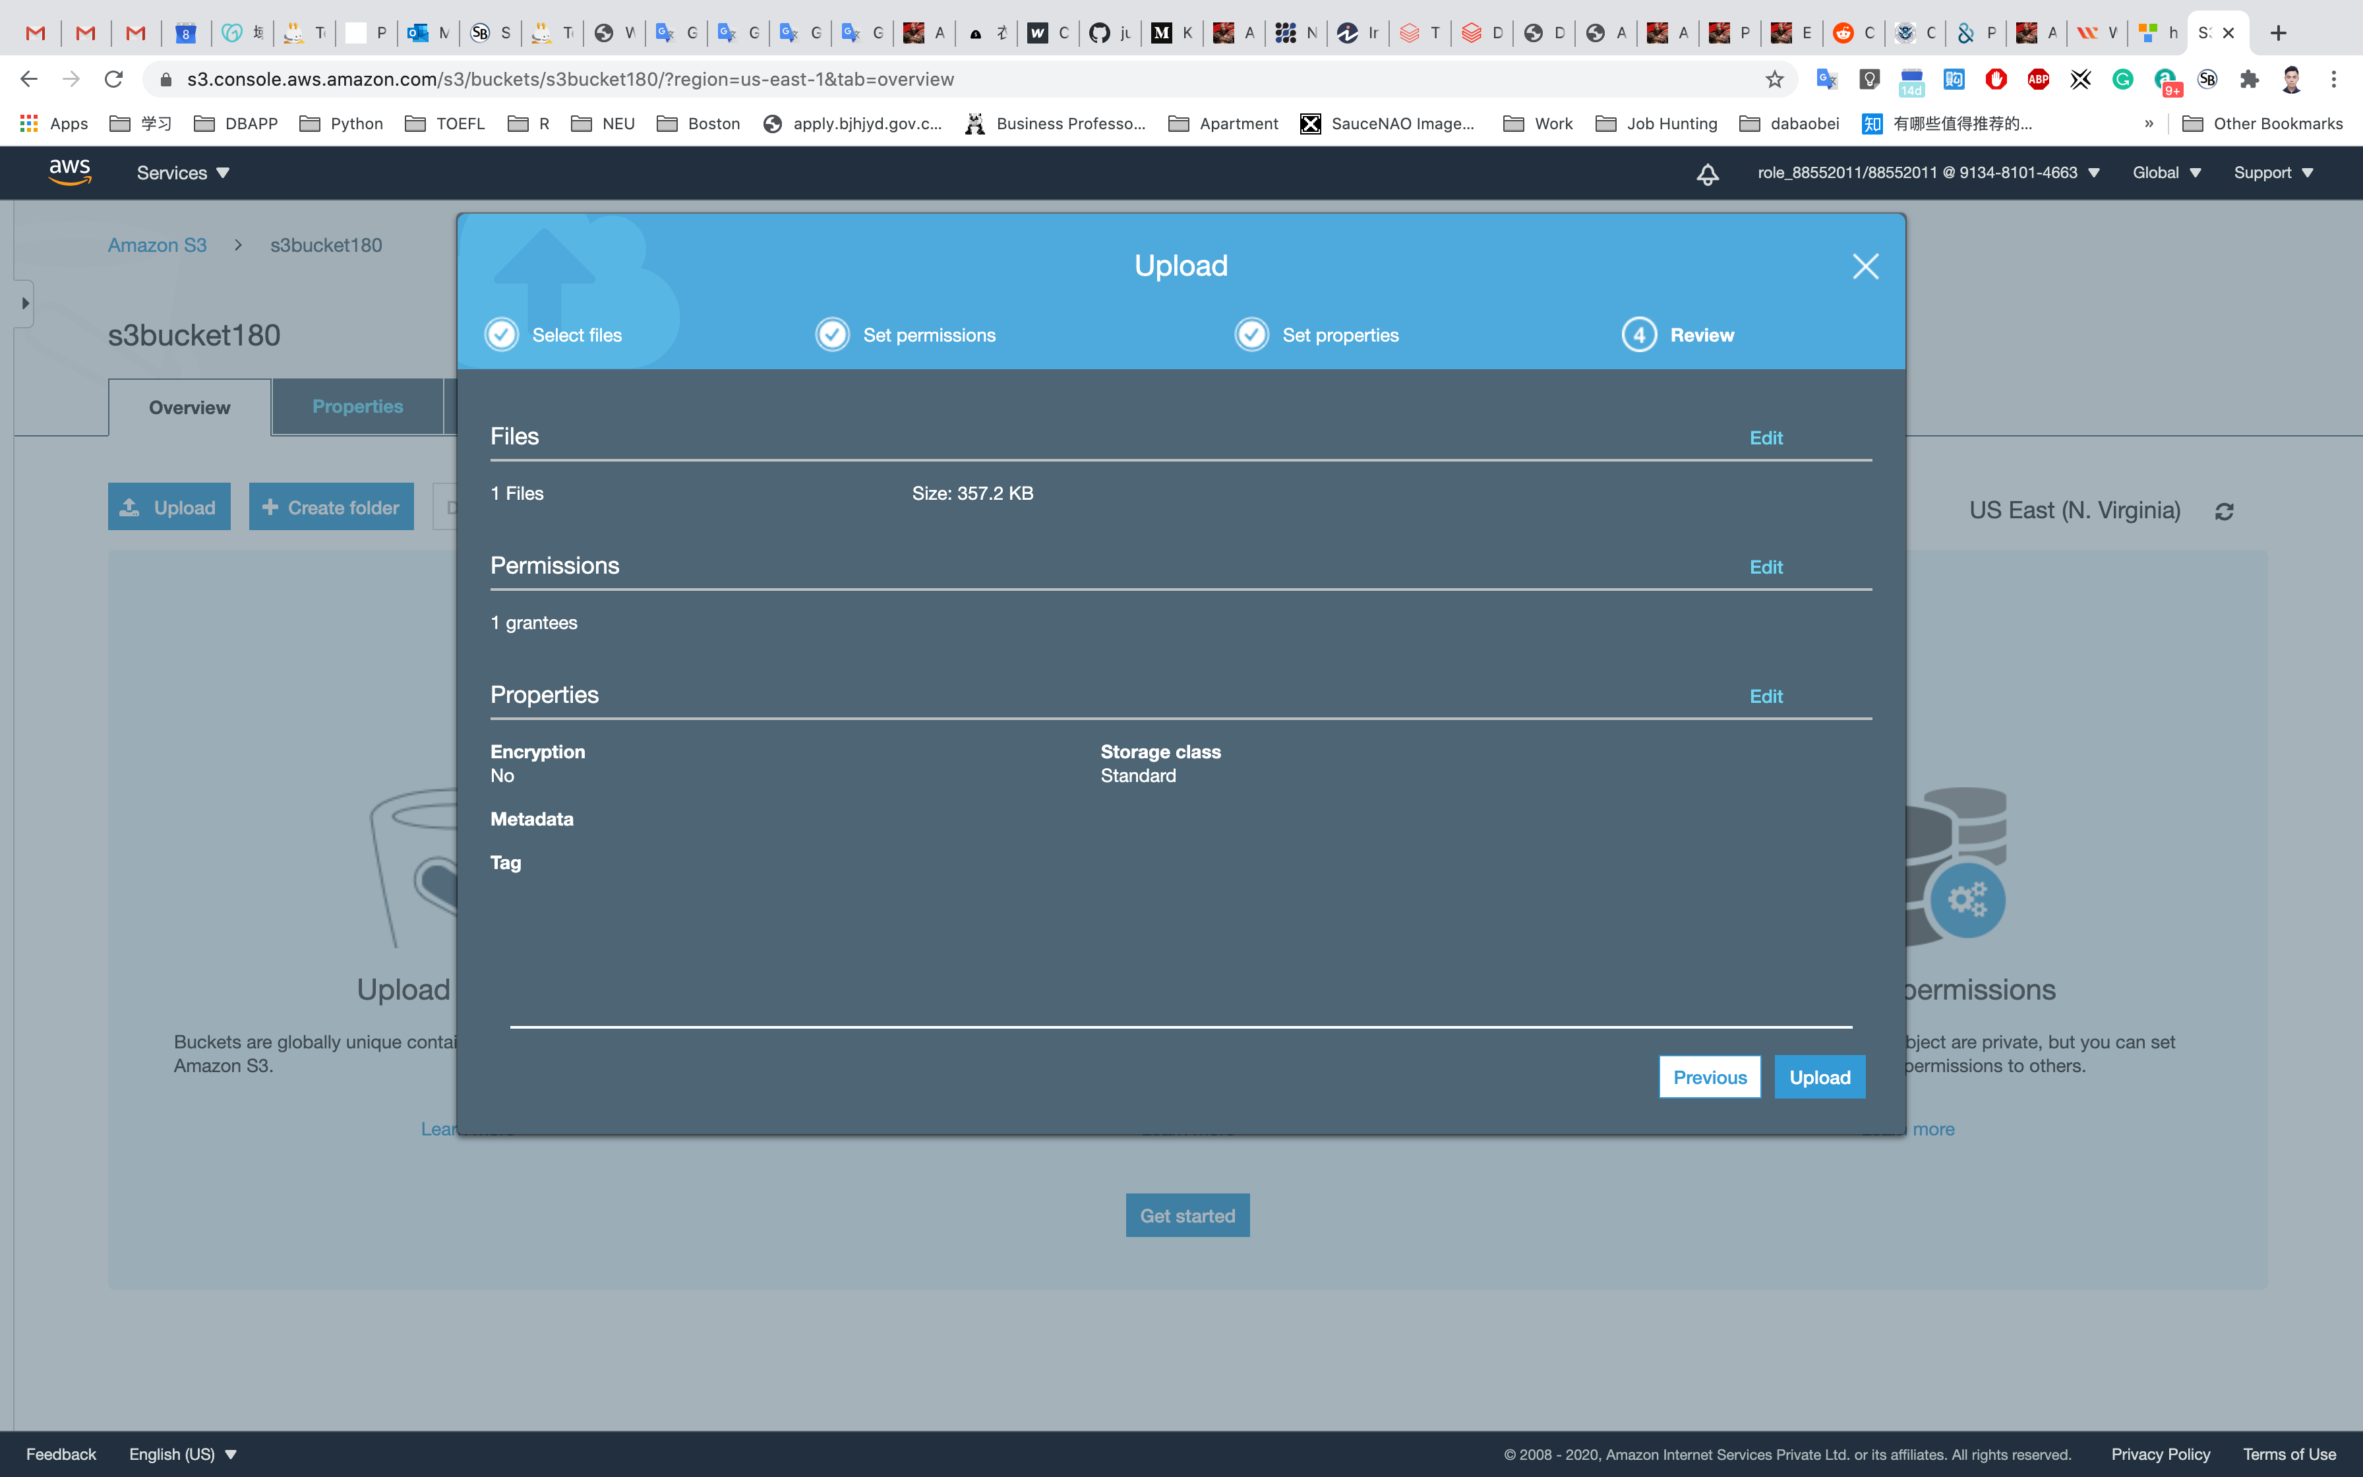Expand the Services dropdown menu
This screenshot has width=2363, height=1477.
click(x=183, y=173)
